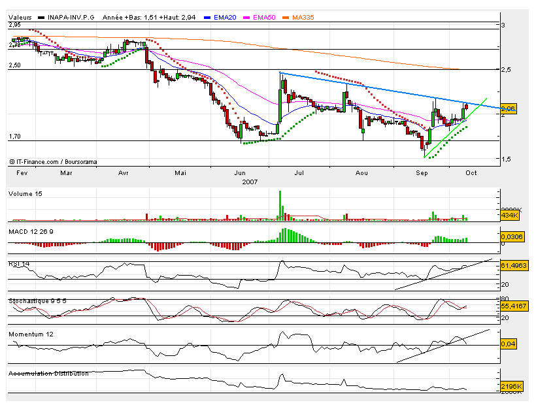Click the orange MA335 legend swatch
Screen dimensions: 536x405
(286, 18)
